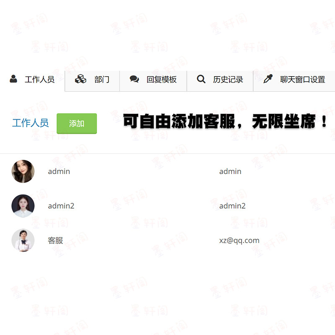The width and height of the screenshot is (335, 335).
Task: Click the person icon on 工作人员 tab
Action: tap(13, 79)
